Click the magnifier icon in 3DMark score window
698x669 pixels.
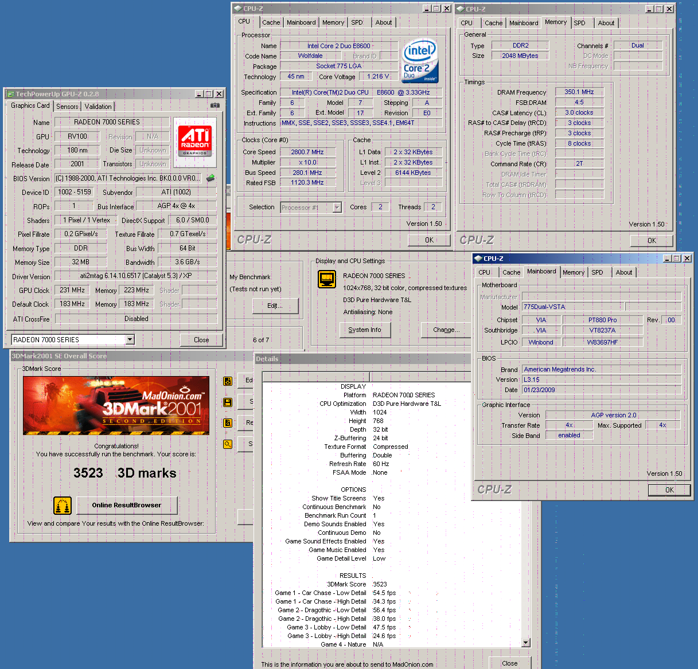[x=228, y=444]
